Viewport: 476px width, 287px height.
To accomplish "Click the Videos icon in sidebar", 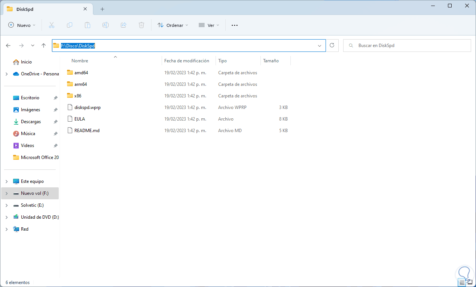I will (x=16, y=146).
